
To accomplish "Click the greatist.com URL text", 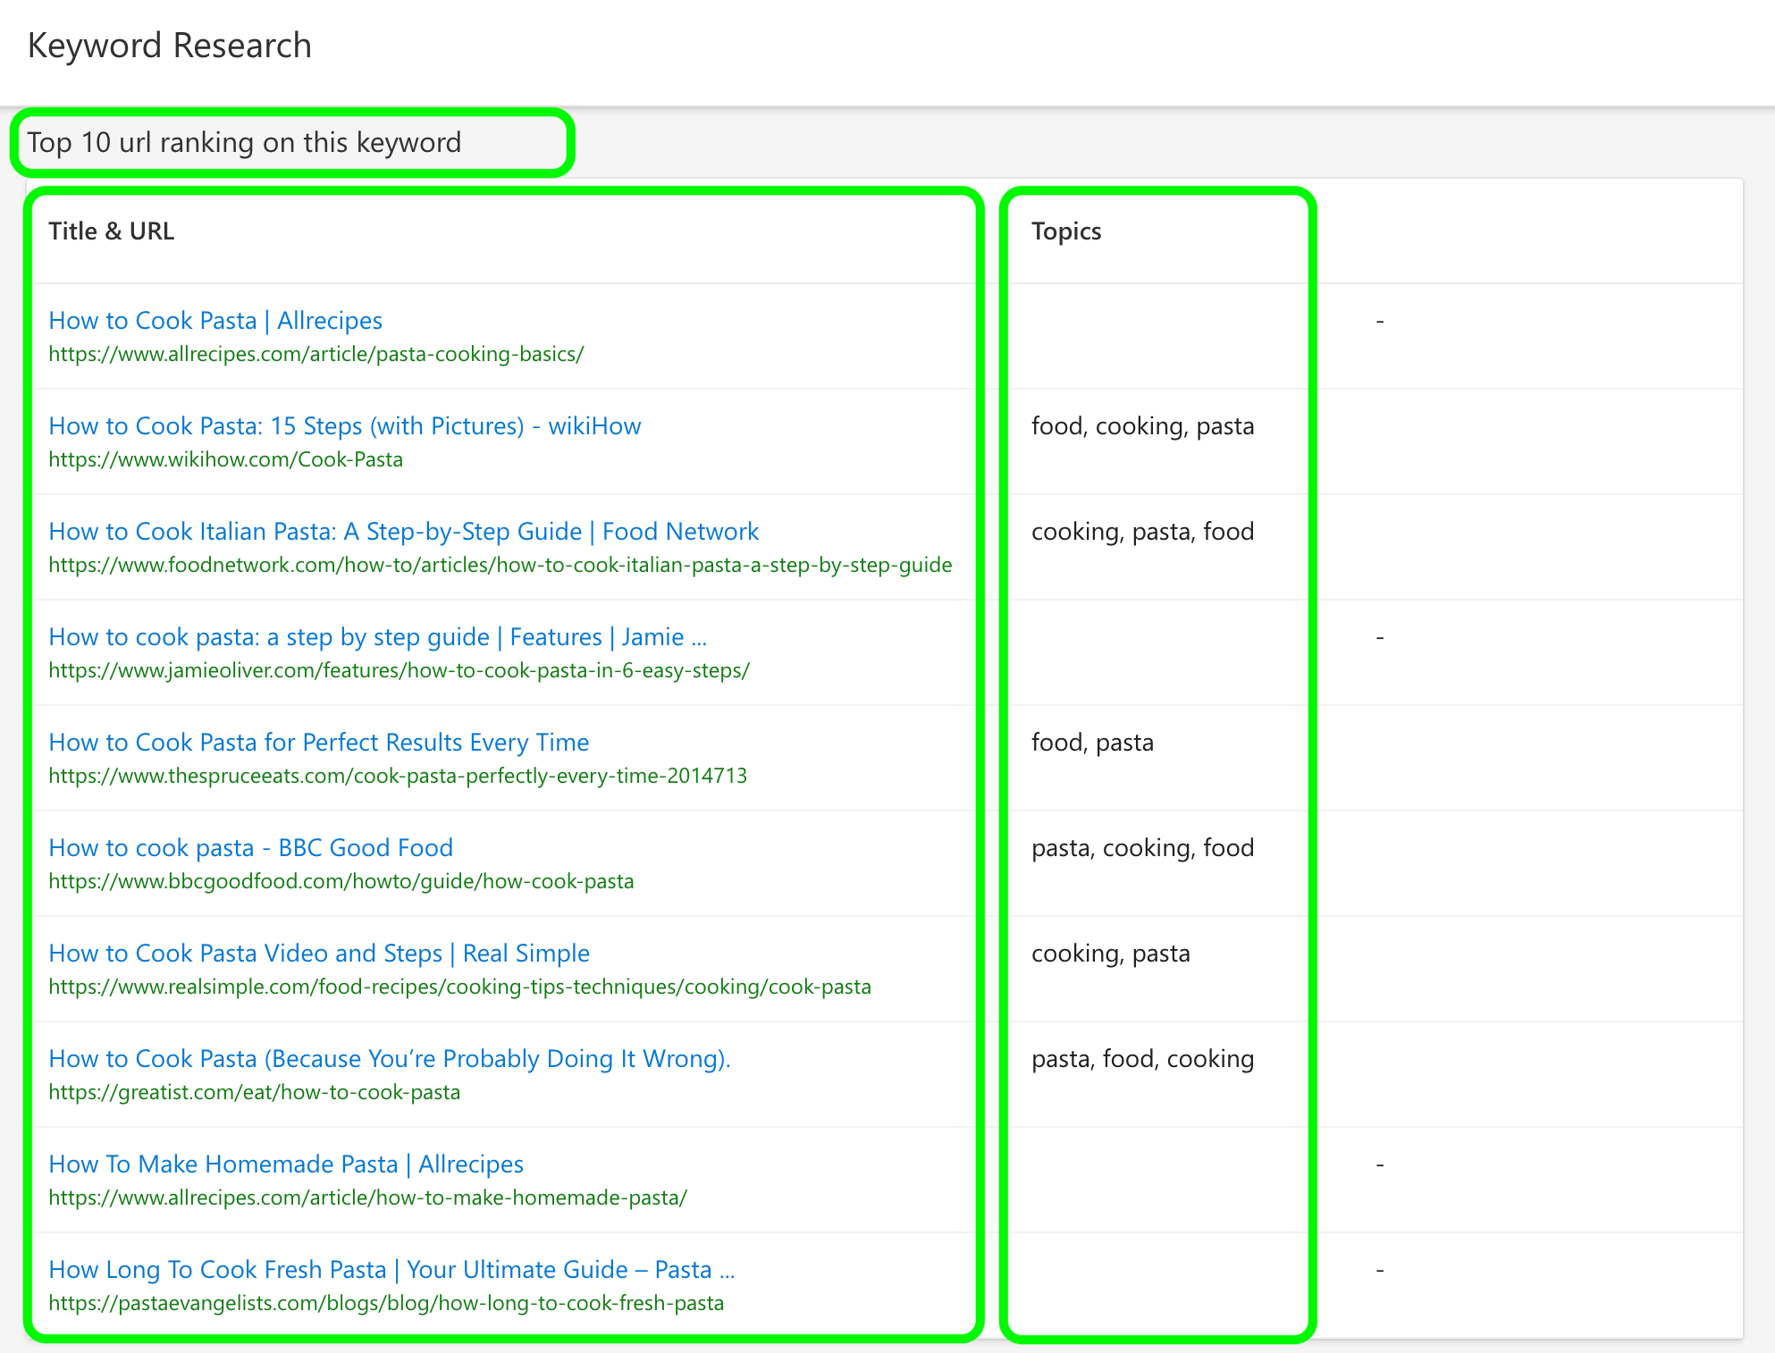I will tap(255, 1092).
